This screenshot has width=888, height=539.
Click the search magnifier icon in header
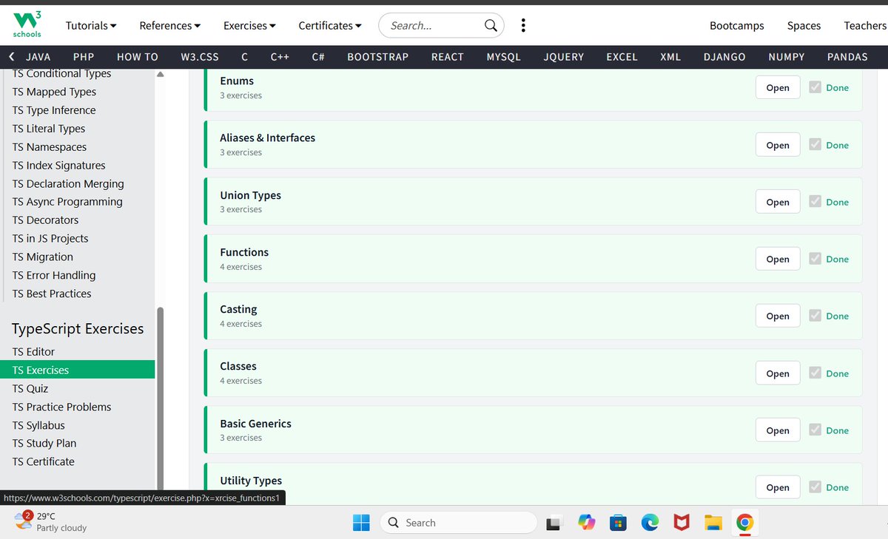(x=491, y=25)
